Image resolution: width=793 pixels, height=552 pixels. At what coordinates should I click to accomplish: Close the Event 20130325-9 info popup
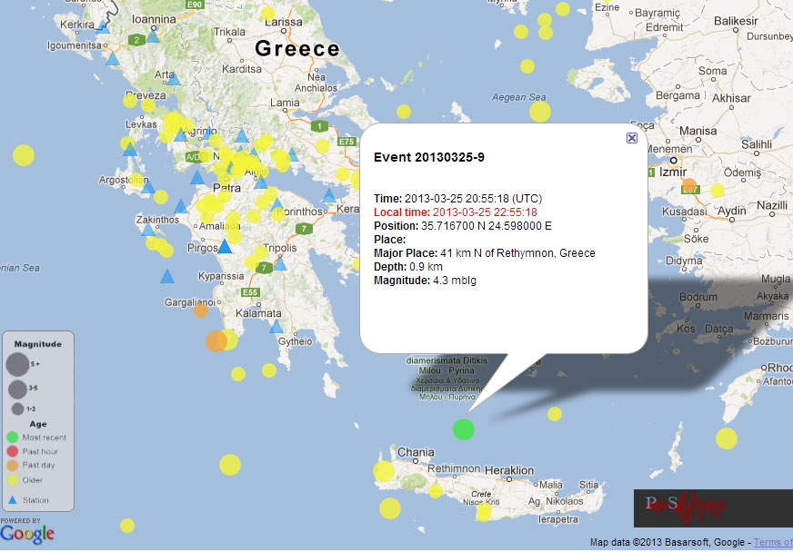click(631, 137)
